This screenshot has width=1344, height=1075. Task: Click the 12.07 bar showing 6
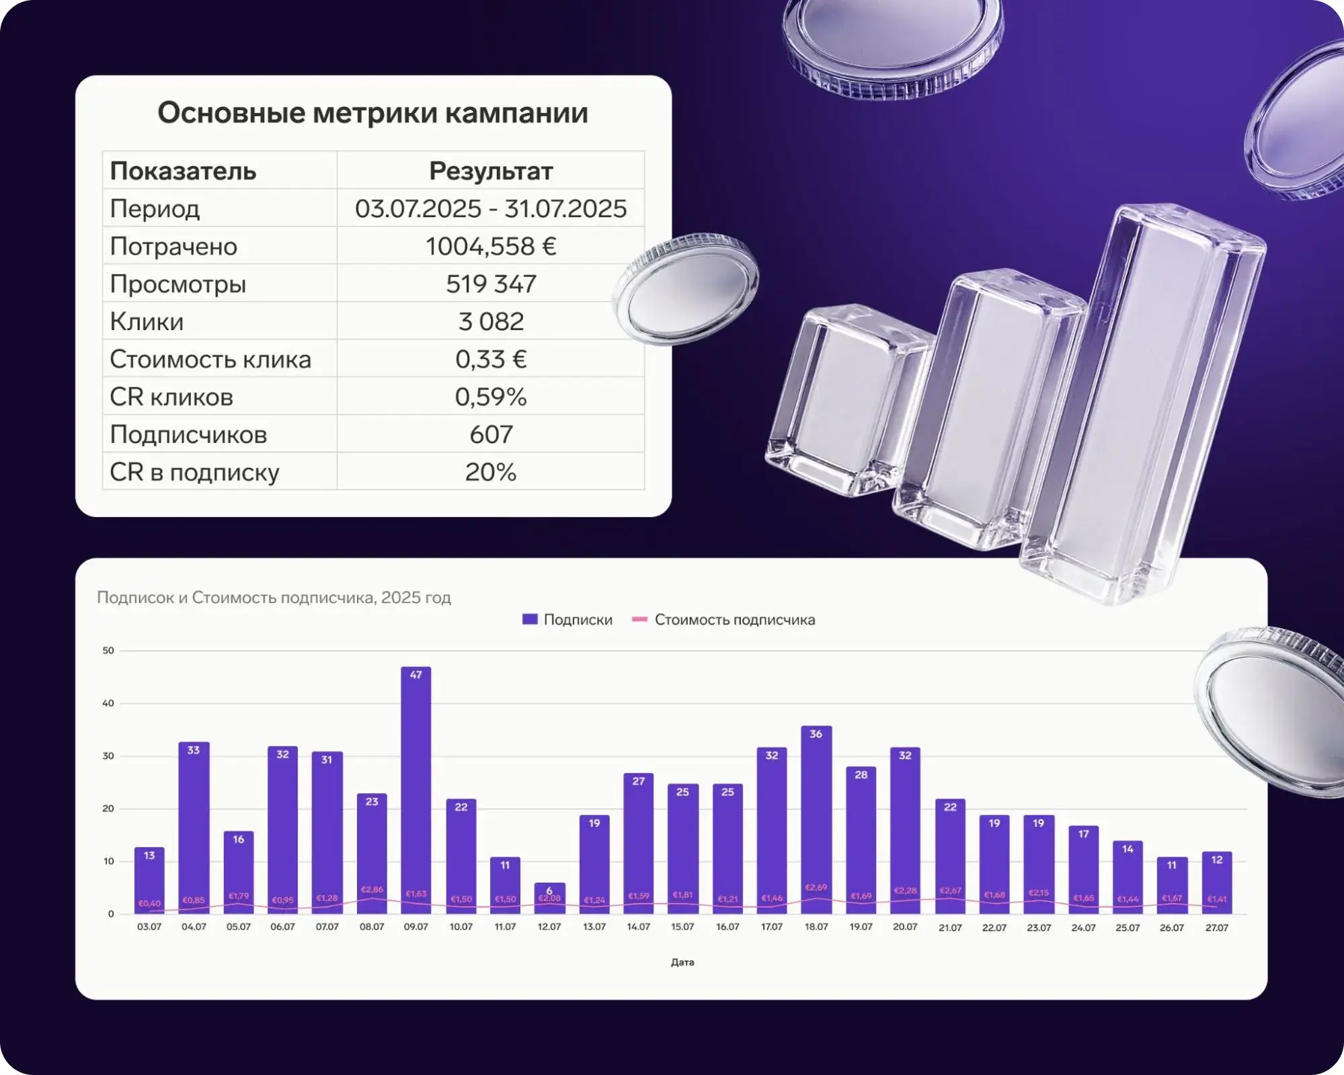click(549, 898)
